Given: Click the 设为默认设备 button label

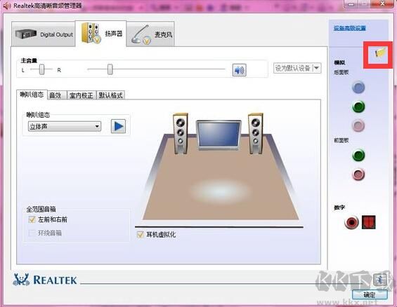Looking at the screenshot, I should pyautogui.click(x=293, y=68).
